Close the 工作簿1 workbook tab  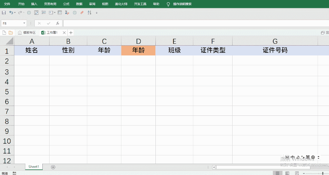coord(64,33)
